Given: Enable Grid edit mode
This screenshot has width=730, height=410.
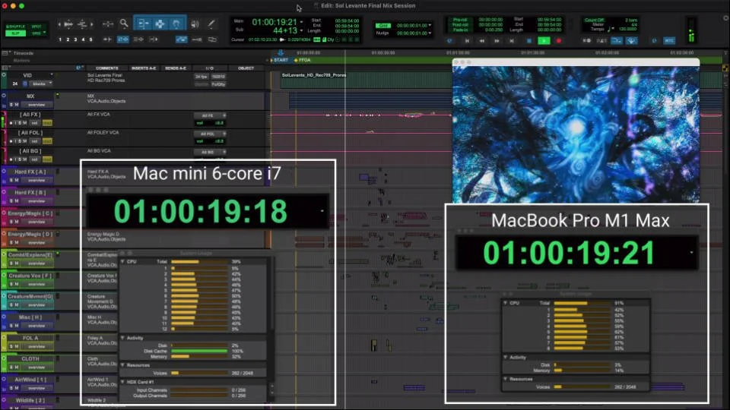Looking at the screenshot, I should pos(36,33).
